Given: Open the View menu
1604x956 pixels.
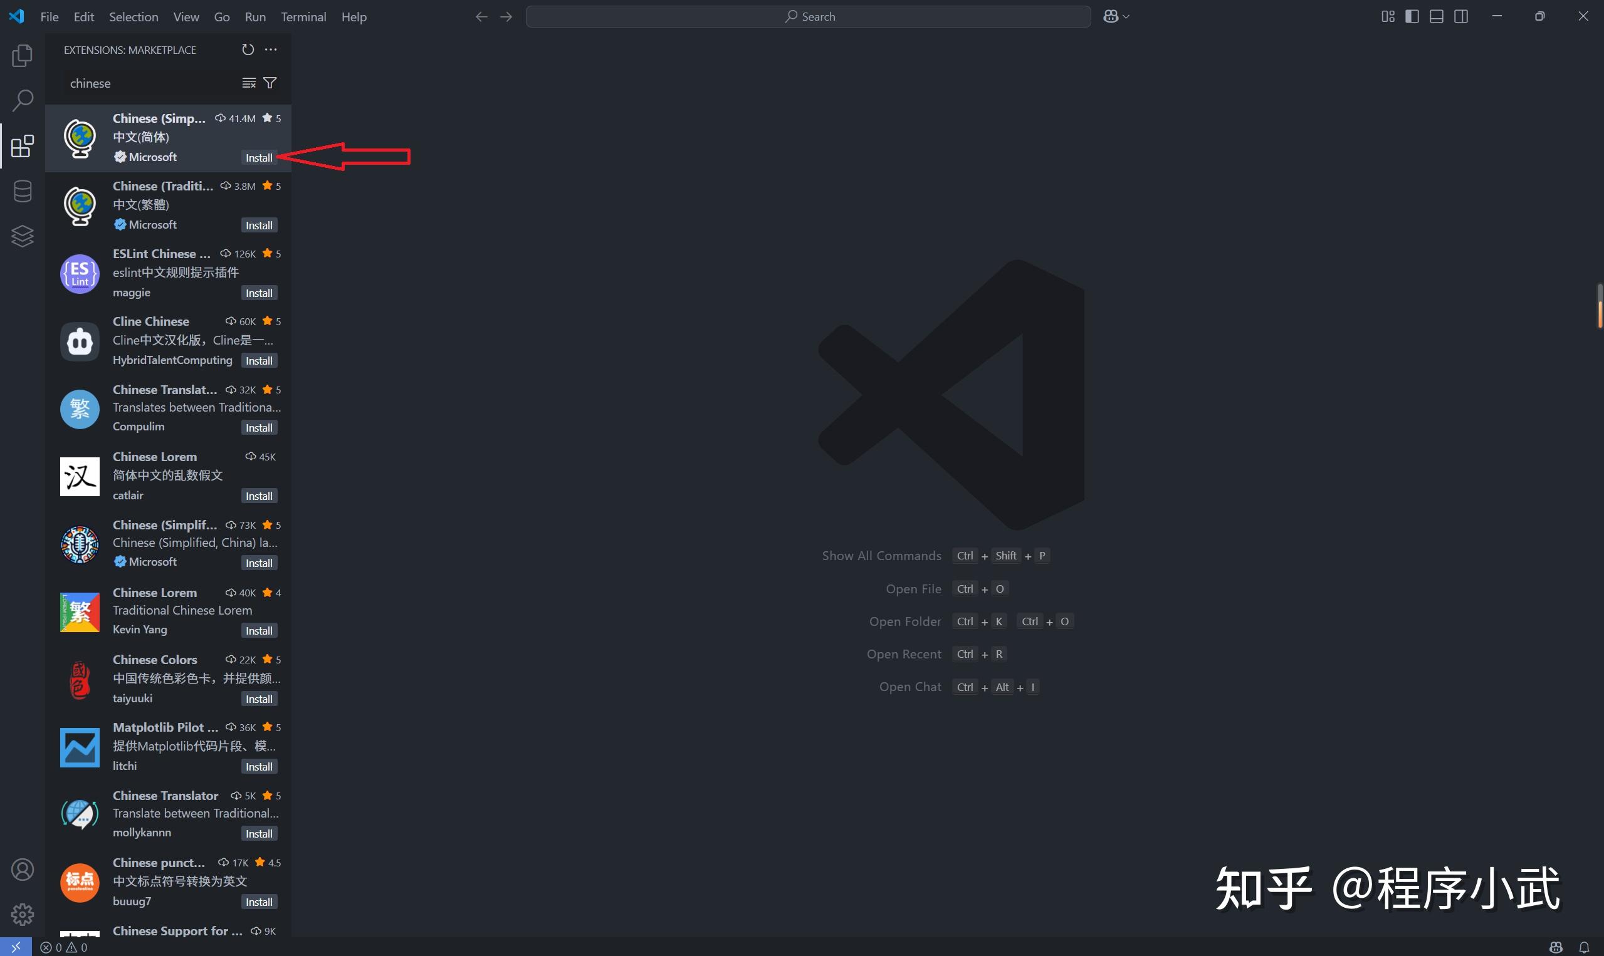Looking at the screenshot, I should click(186, 17).
